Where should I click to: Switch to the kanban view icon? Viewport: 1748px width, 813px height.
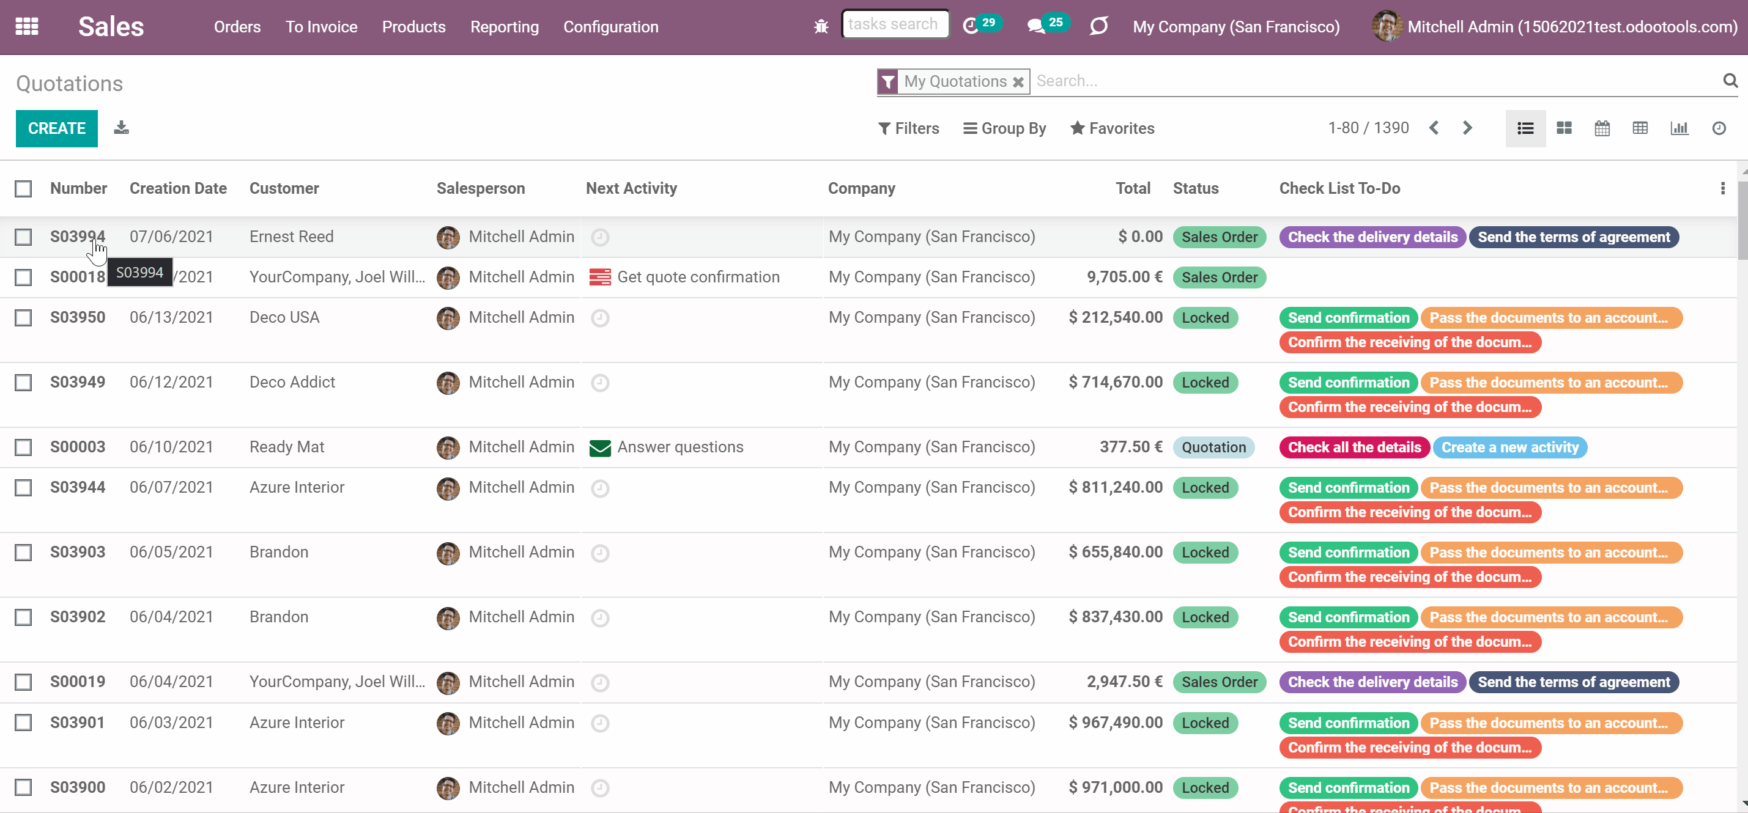1564,128
